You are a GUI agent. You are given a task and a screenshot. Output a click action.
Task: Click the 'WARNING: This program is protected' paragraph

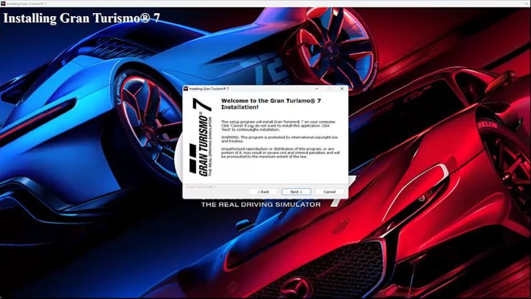coord(279,139)
